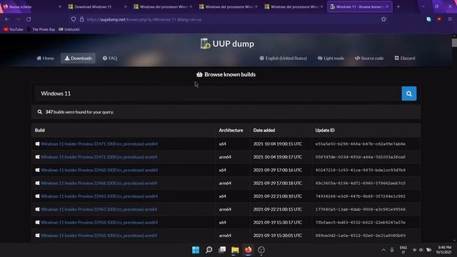The height and width of the screenshot is (257, 457).
Task: Show site security via padlock icon
Action: coord(82,19)
